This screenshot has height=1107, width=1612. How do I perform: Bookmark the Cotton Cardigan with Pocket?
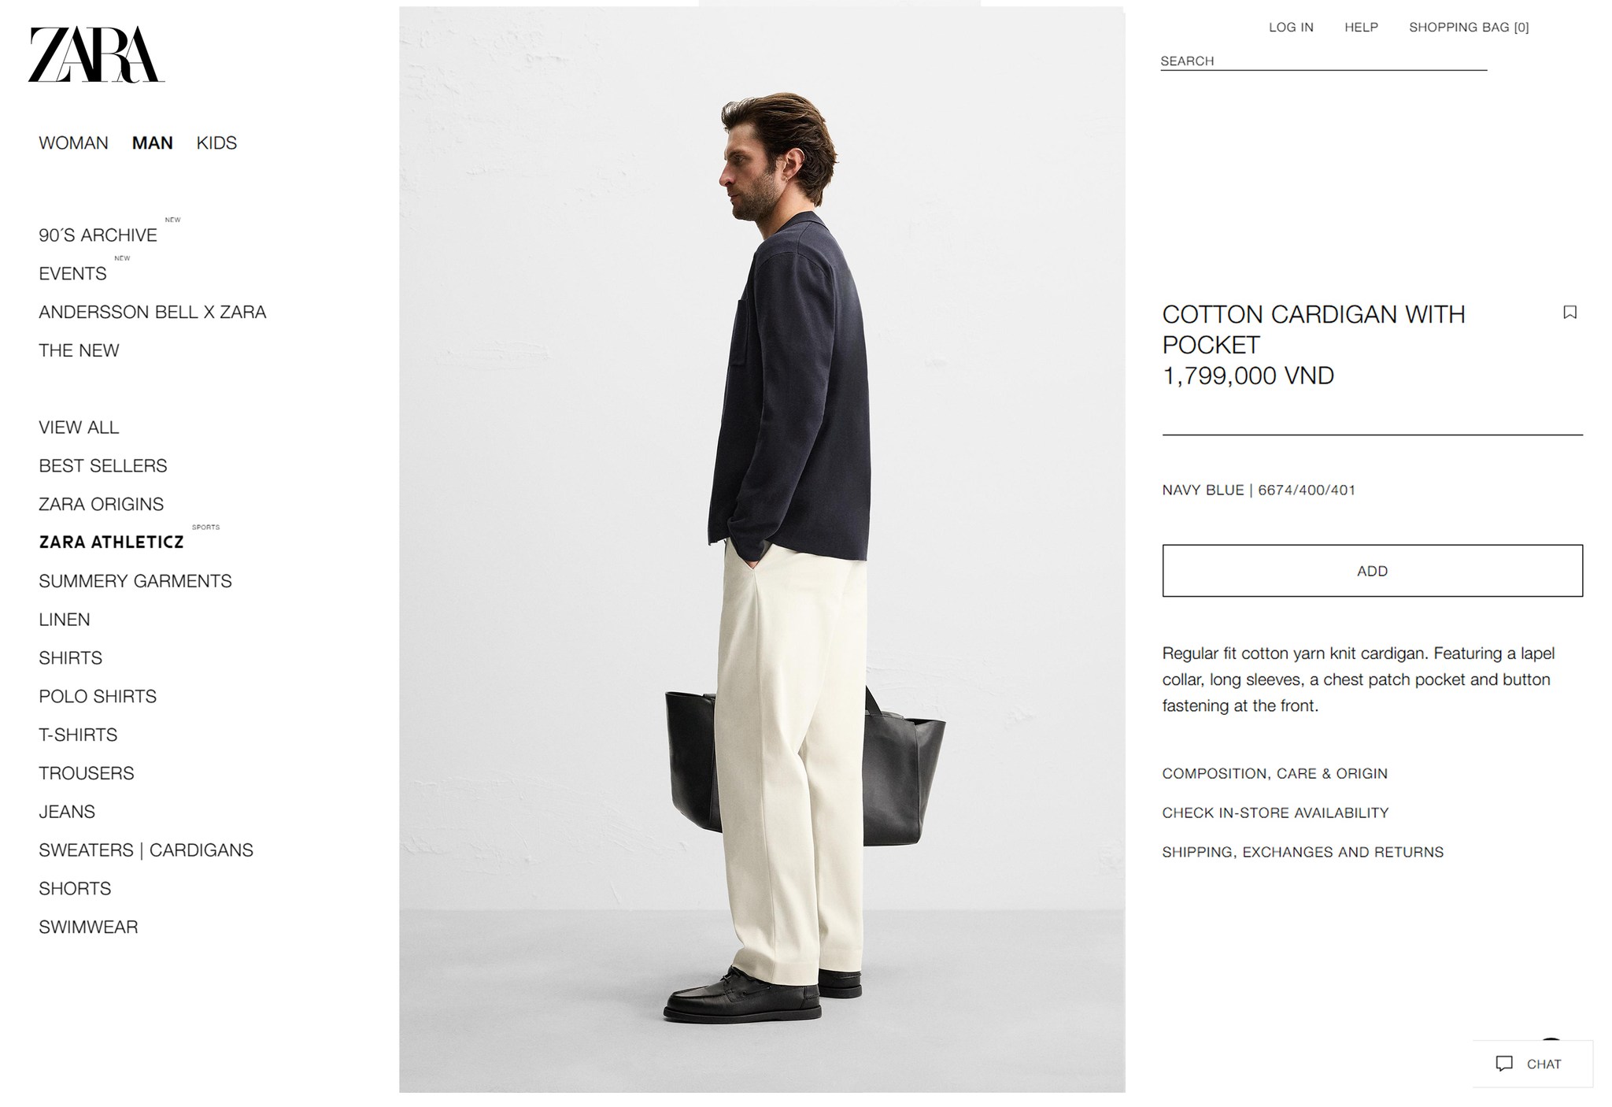click(x=1569, y=313)
